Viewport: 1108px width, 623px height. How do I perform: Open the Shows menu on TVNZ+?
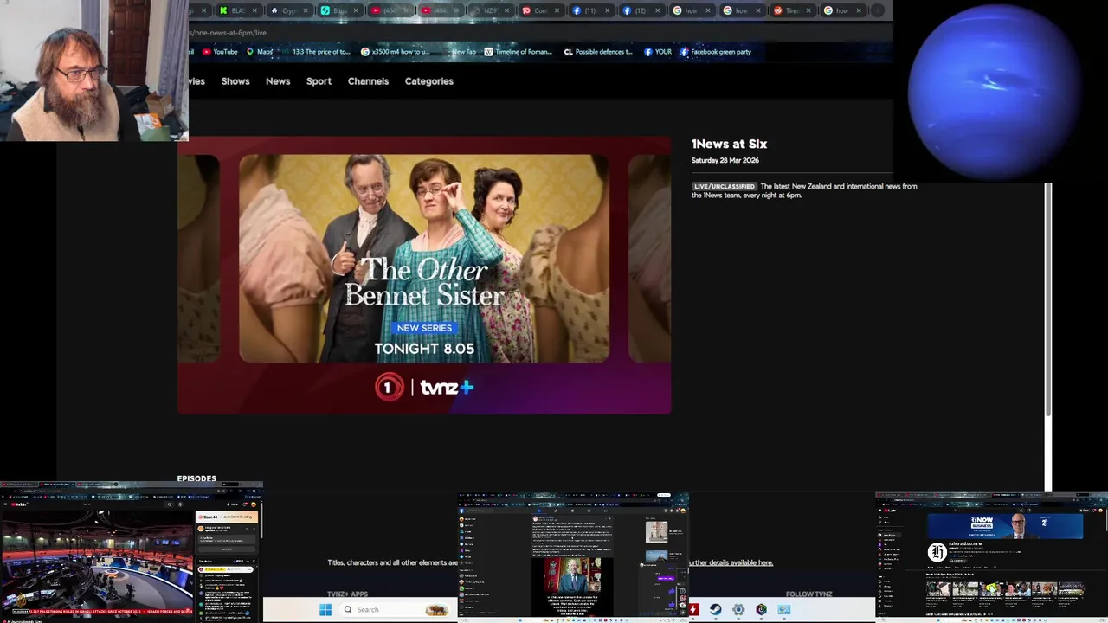235,81
